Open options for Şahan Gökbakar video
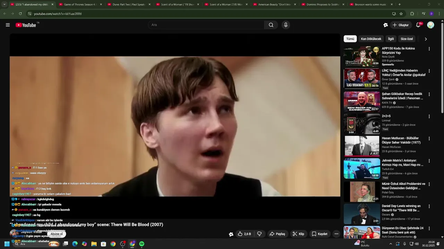 coord(429,94)
